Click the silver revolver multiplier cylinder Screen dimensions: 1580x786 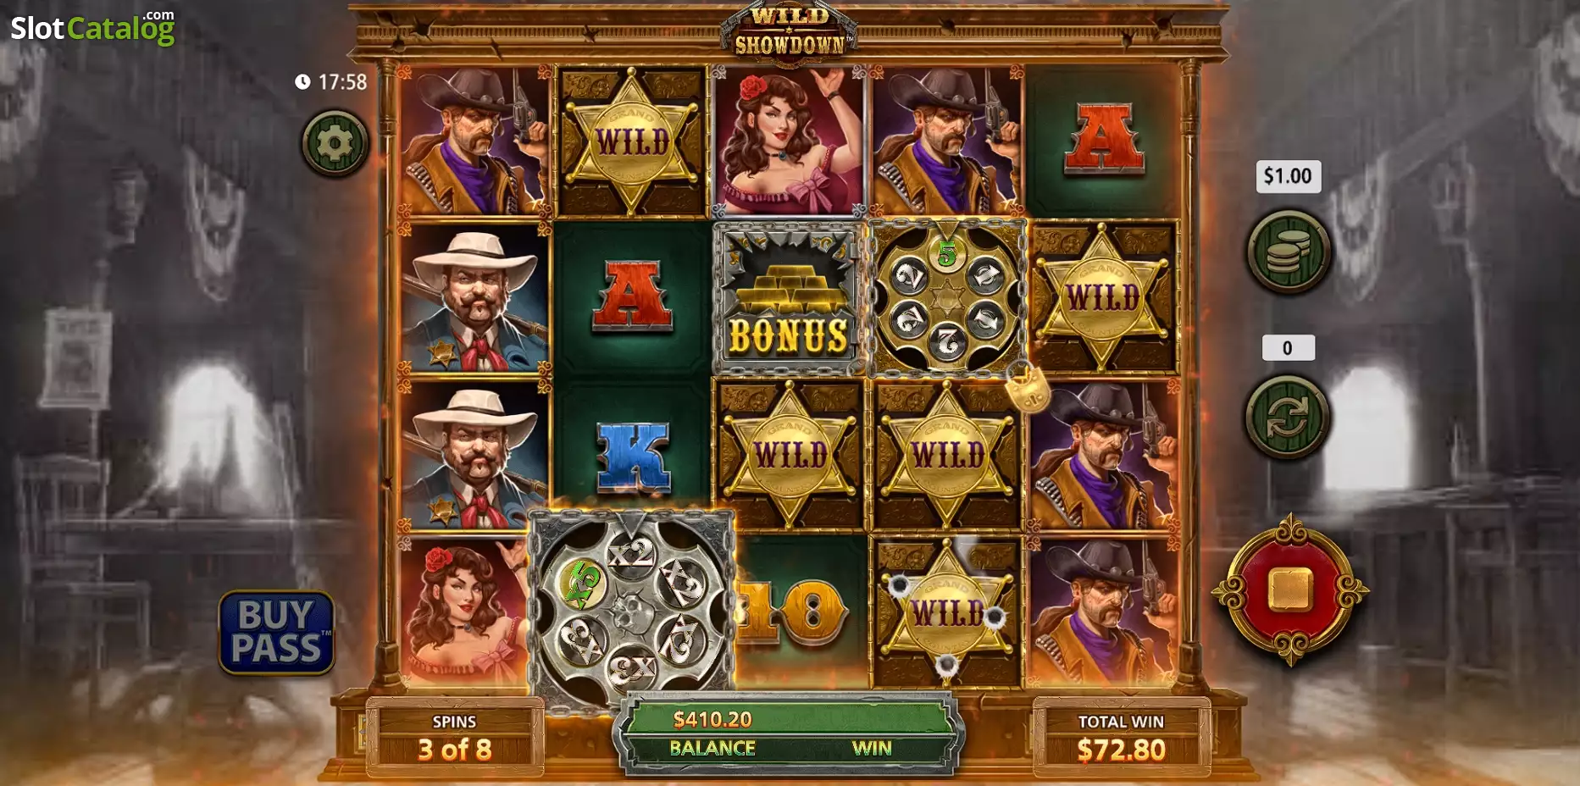coord(631,611)
